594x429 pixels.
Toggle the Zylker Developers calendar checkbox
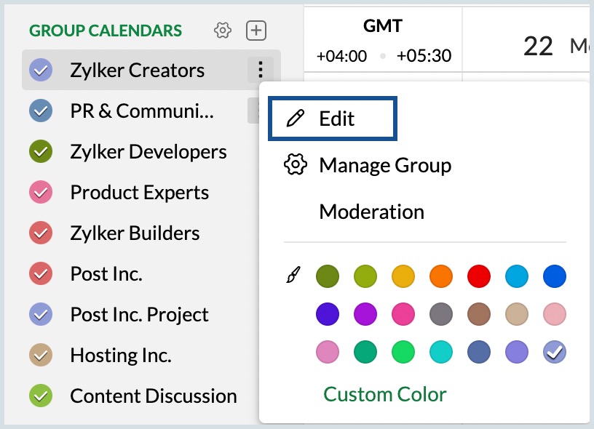point(39,152)
